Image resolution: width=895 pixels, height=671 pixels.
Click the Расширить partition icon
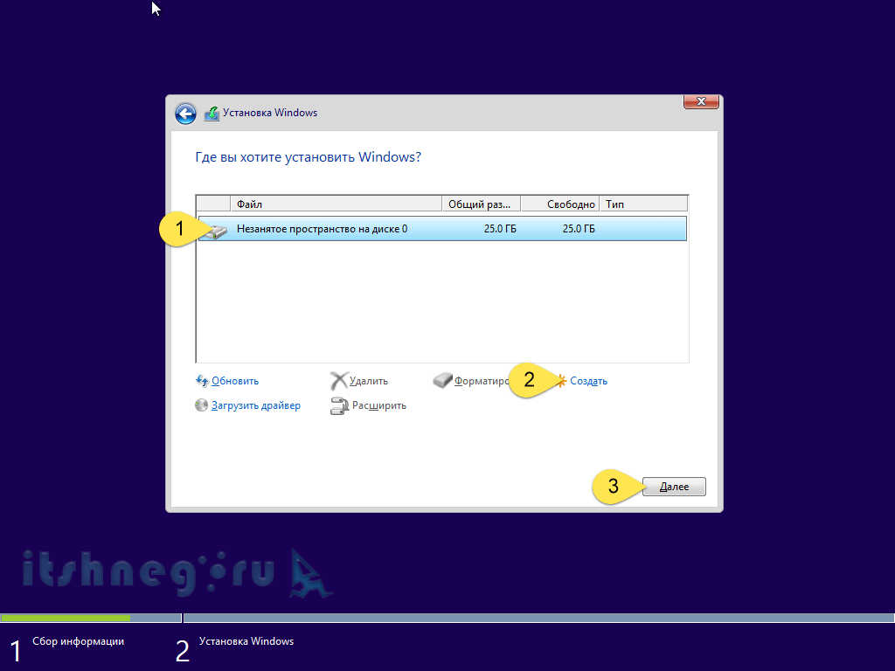(x=339, y=405)
